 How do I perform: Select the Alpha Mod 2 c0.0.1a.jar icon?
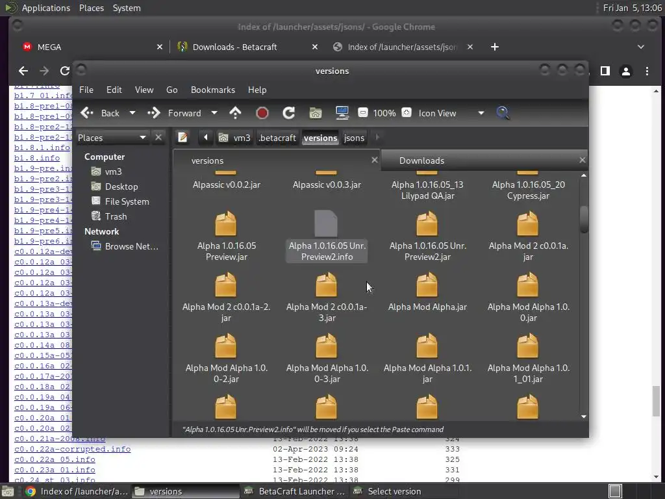pyautogui.click(x=527, y=224)
